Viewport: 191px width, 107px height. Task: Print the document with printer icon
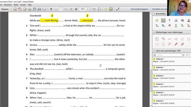tap(39, 9)
